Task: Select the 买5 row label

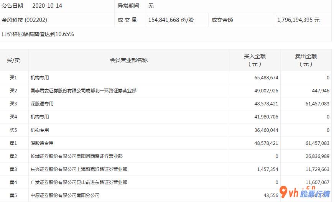Action: [13, 130]
